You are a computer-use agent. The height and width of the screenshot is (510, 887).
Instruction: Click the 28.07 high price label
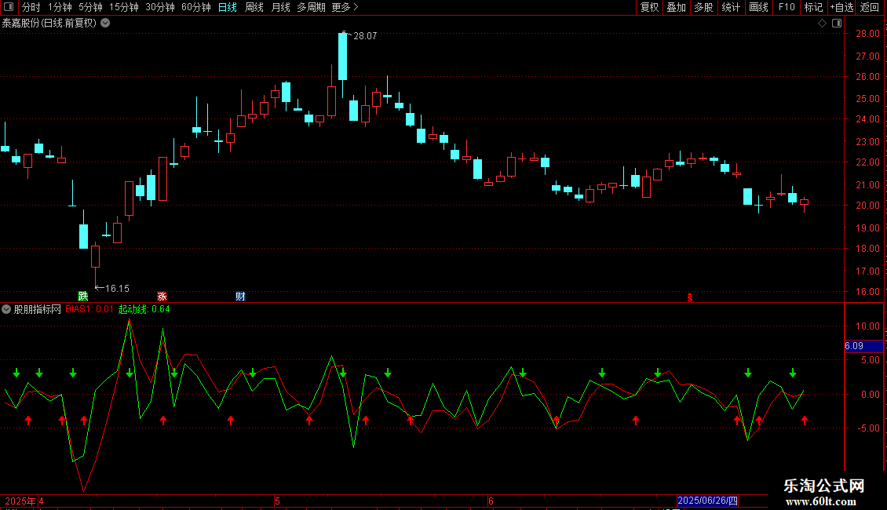pos(365,36)
